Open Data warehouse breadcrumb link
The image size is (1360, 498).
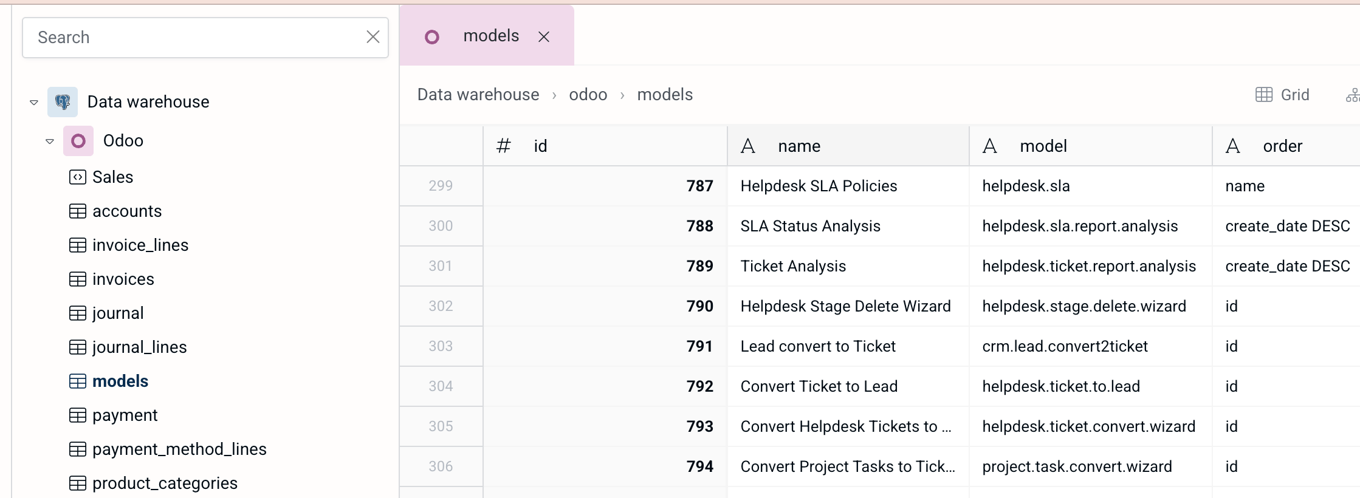(478, 95)
